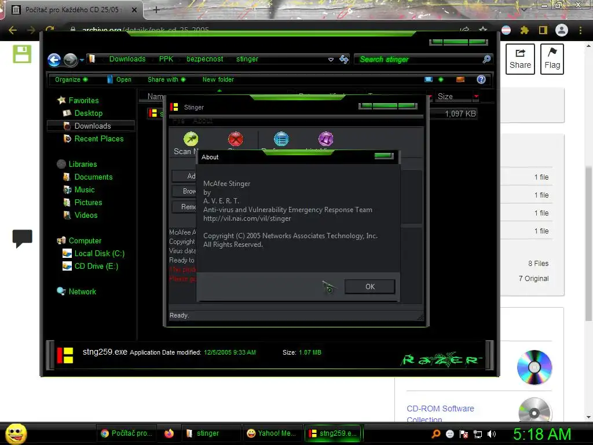The image size is (593, 445).
Task: Click the volume speaker tray icon
Action: click(492, 434)
